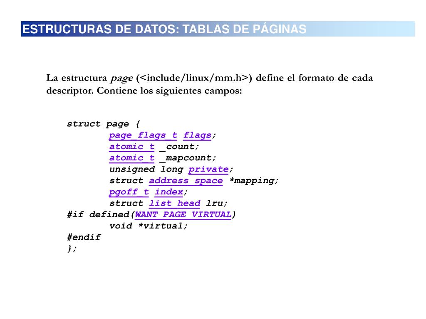The height and width of the screenshot is (319, 426).
Task: Click the '*mapping;' text
Action: tap(254, 181)
